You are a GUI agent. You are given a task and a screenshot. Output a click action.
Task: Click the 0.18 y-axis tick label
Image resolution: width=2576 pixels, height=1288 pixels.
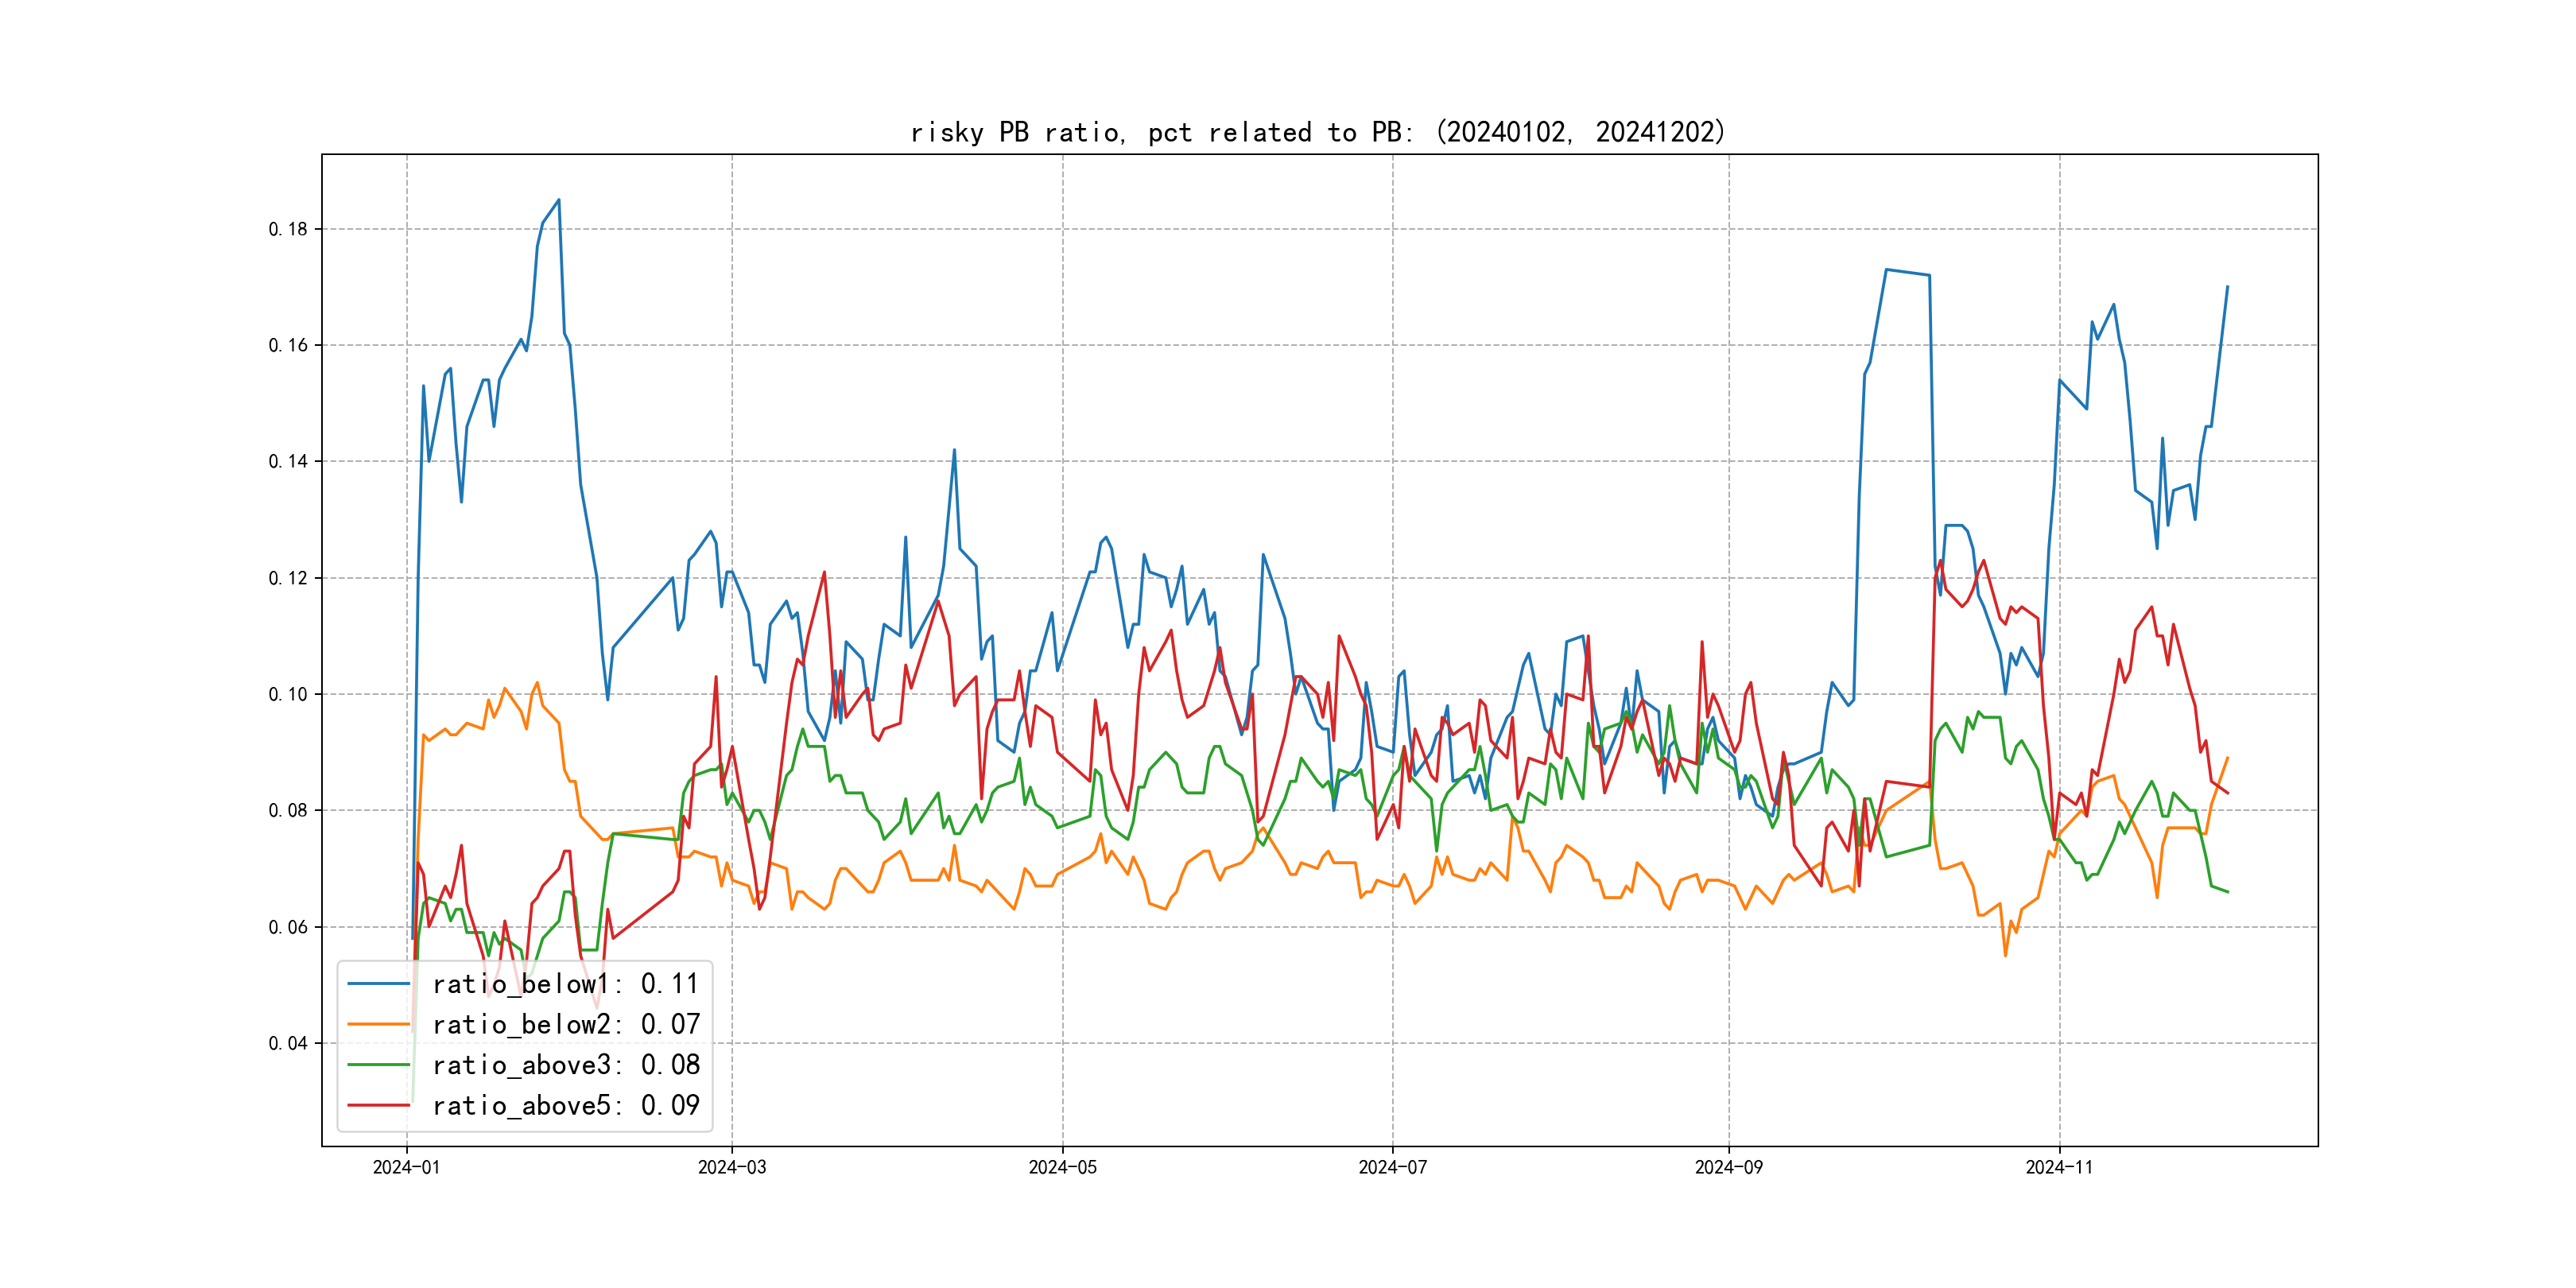point(288,229)
